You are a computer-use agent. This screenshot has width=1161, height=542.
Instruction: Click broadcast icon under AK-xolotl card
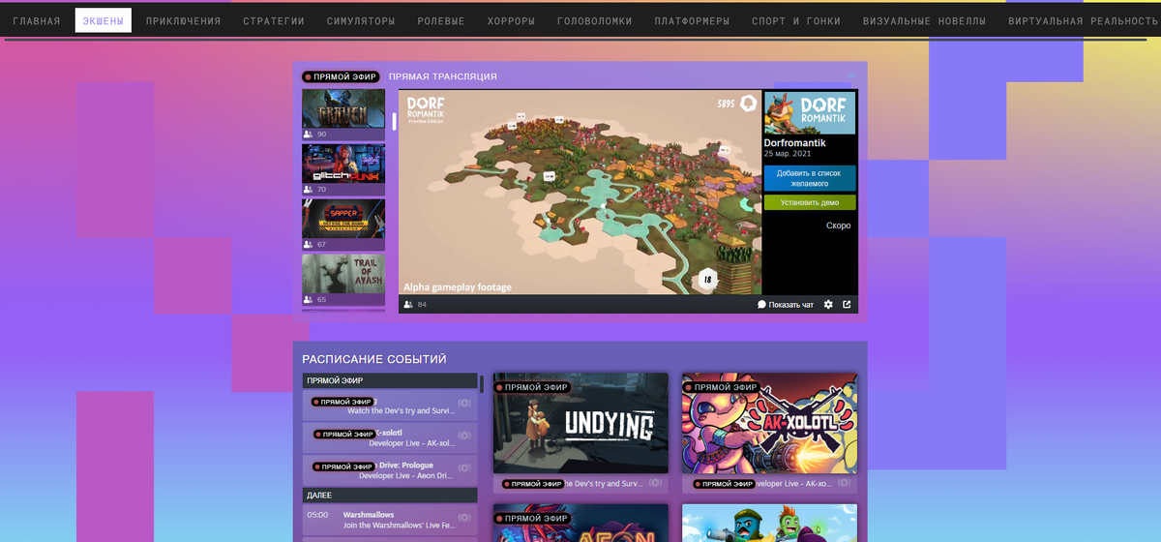point(845,483)
